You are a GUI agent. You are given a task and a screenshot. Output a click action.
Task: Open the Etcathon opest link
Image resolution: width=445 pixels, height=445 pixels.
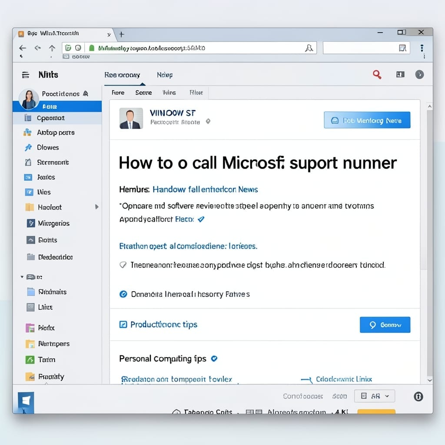(188, 246)
